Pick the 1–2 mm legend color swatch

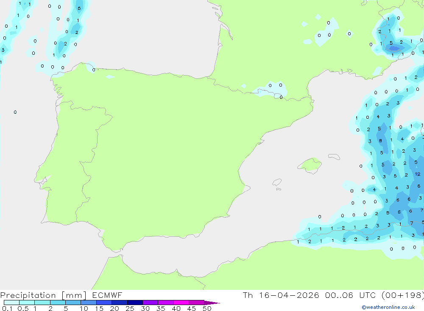click(x=42, y=303)
